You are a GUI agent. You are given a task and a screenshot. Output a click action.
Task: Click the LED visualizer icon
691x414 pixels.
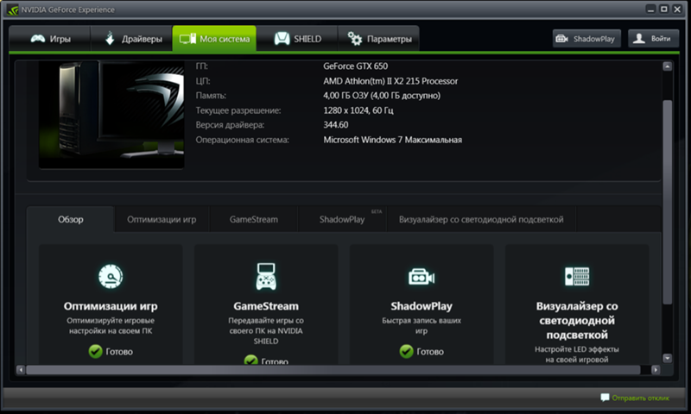point(577,276)
